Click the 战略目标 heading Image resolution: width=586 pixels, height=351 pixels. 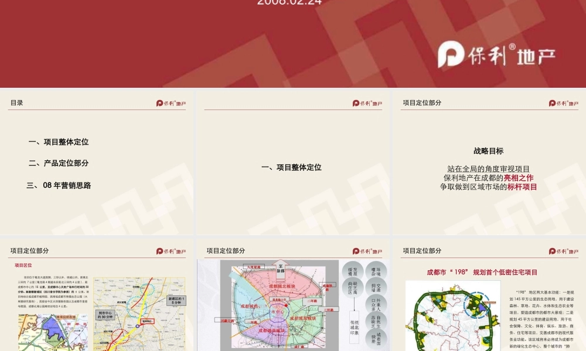pos(489,151)
